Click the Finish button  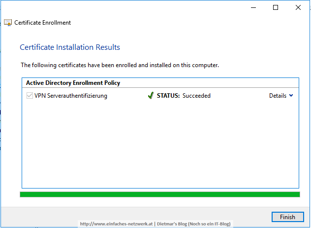point(287,217)
